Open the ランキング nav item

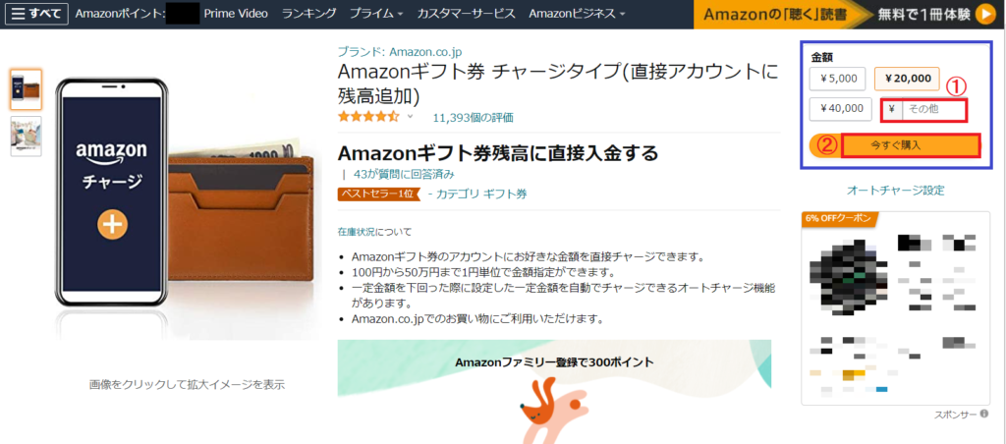click(x=308, y=14)
